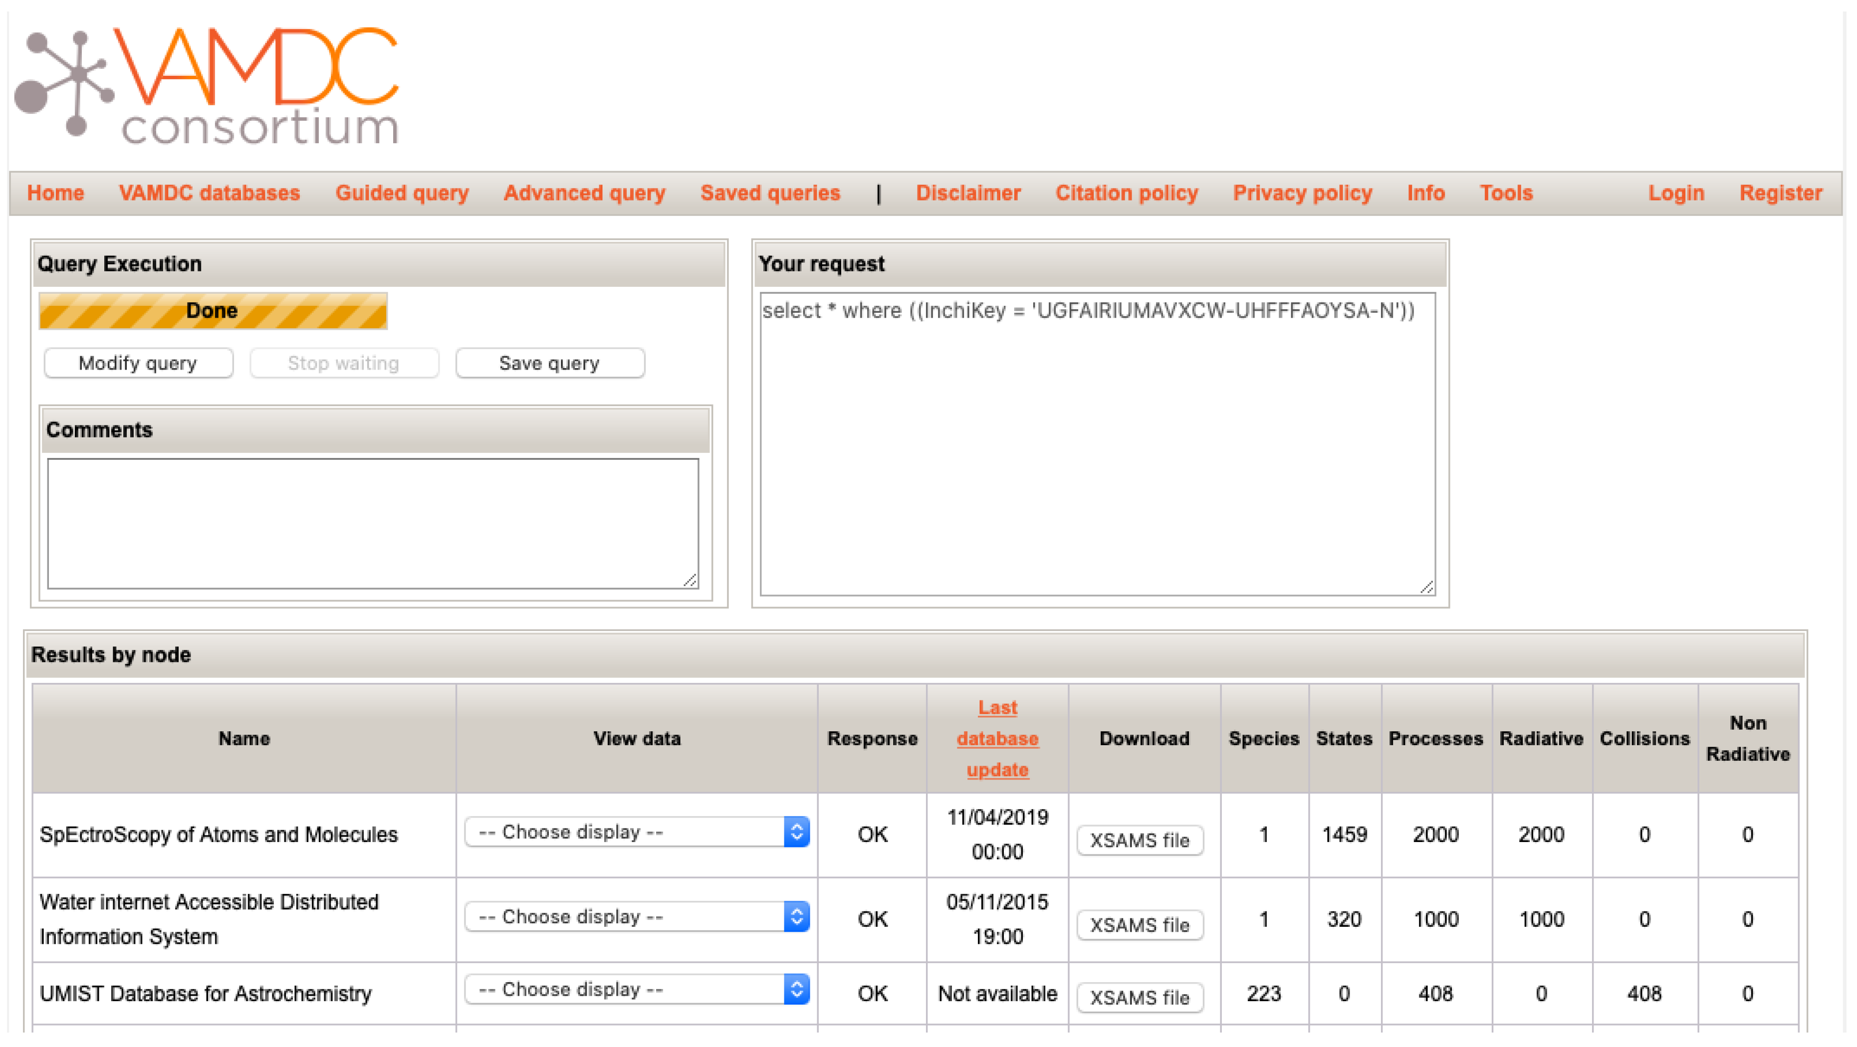Focus the Comments text area
The width and height of the screenshot is (1857, 1047).
[x=373, y=524]
